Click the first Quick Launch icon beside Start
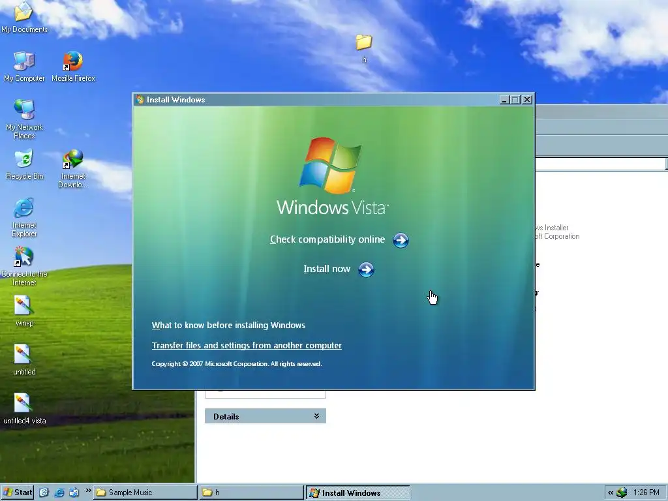This screenshot has height=501, width=668. click(x=44, y=493)
